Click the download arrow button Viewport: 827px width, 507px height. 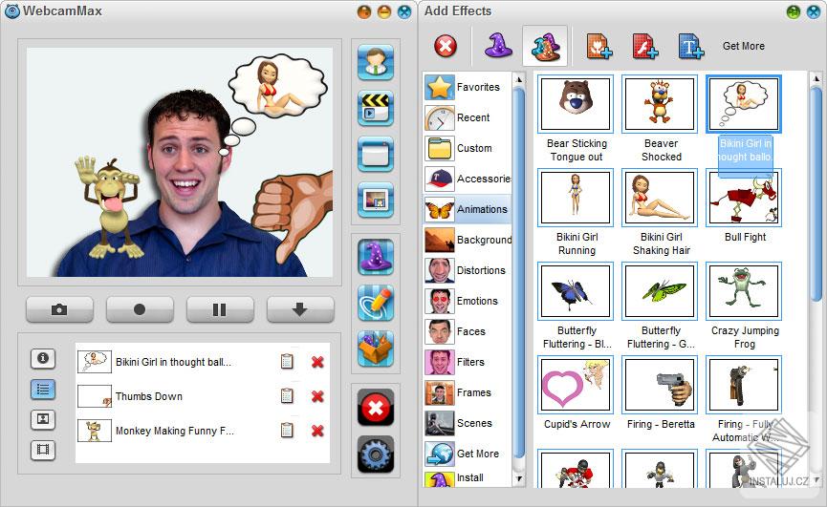(300, 309)
